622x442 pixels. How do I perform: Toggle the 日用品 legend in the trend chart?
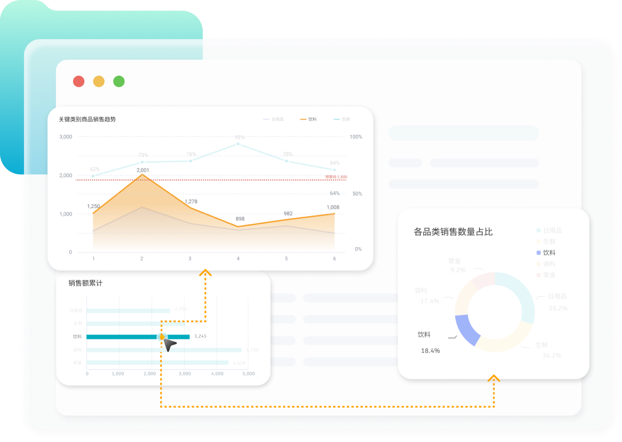[274, 119]
